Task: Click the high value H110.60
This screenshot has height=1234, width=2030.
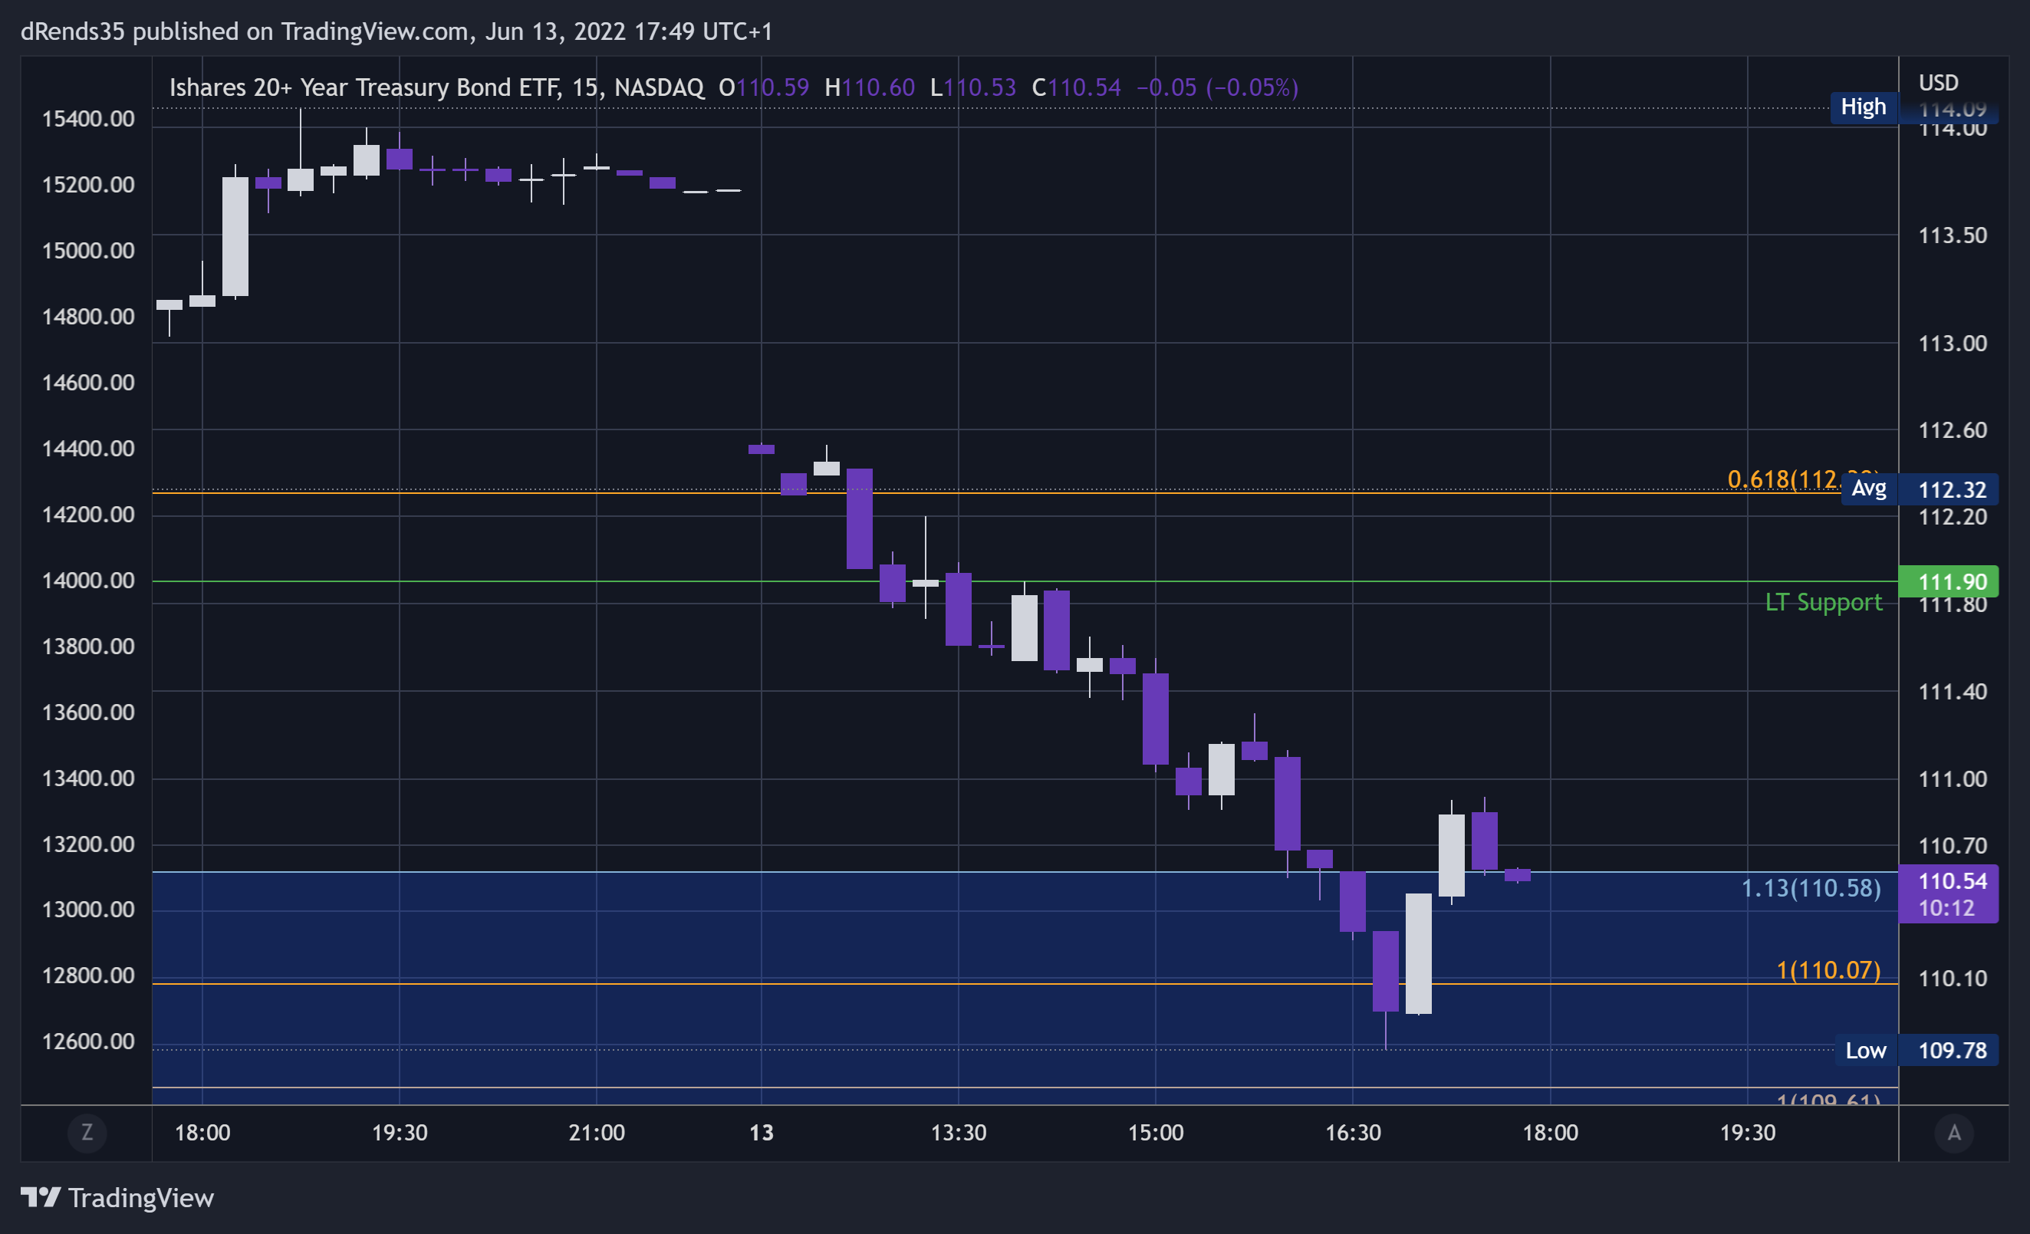Action: (869, 87)
